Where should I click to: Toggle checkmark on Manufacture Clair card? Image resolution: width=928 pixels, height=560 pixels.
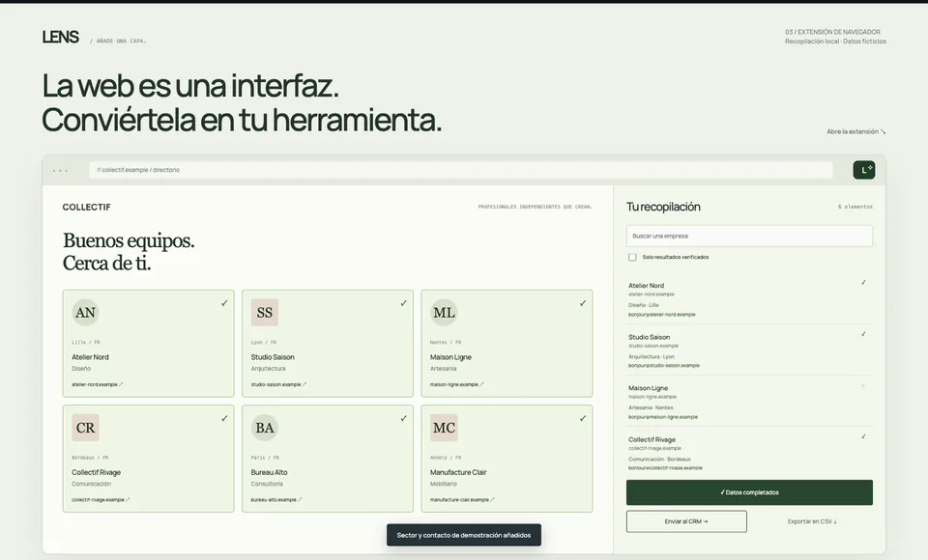pyautogui.click(x=583, y=418)
